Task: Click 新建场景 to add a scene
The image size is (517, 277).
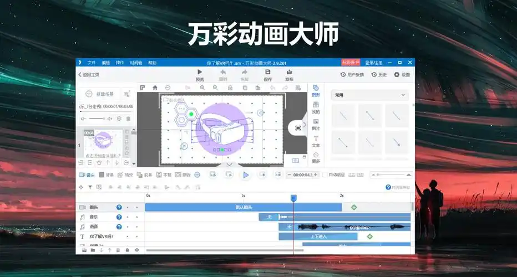Action: 100,94
